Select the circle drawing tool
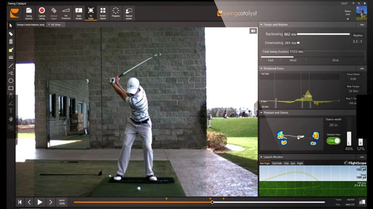373x209 pixels. click(11, 81)
